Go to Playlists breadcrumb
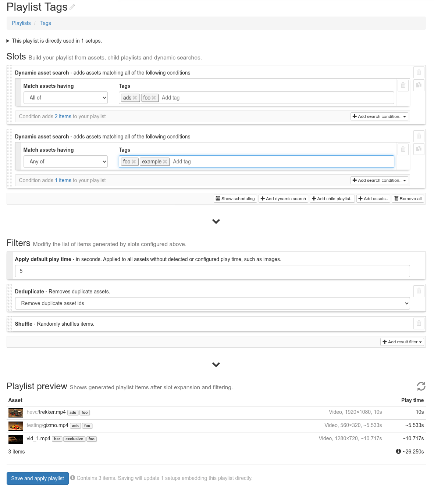The width and height of the screenshot is (434, 488). point(21,23)
